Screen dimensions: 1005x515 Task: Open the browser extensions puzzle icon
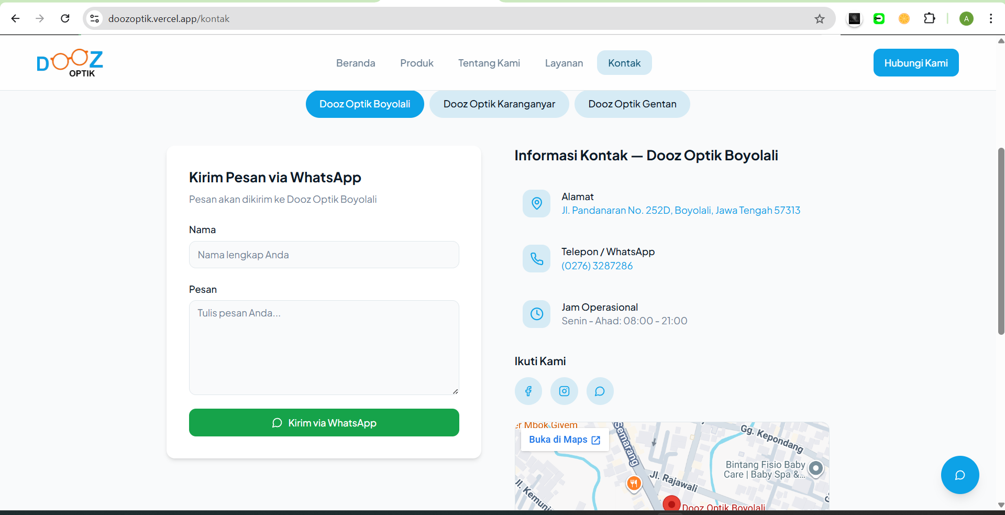(x=930, y=18)
